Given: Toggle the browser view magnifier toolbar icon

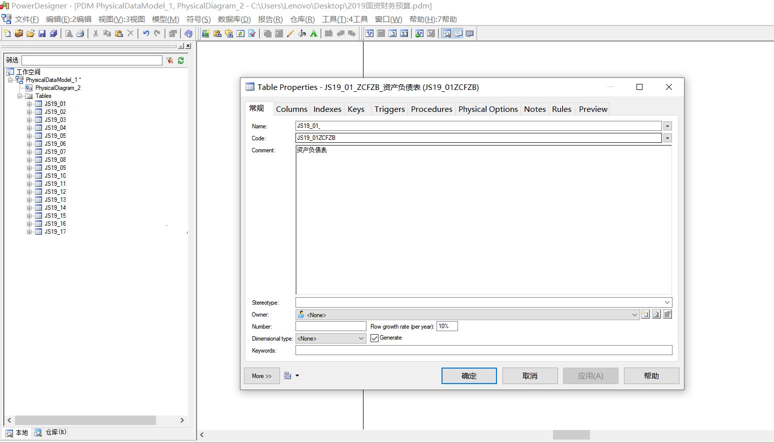Looking at the screenshot, I should (x=446, y=33).
